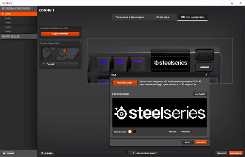Select Config 2 in sidebar

(19, 18)
